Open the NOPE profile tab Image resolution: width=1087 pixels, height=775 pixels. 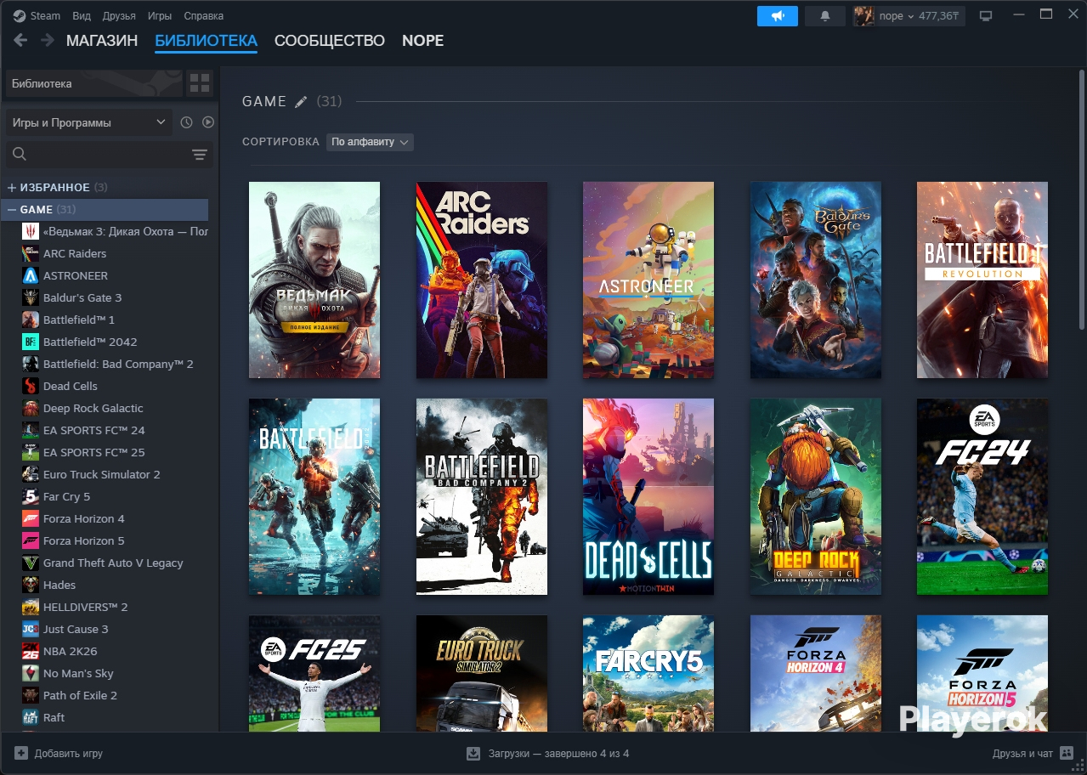423,41
